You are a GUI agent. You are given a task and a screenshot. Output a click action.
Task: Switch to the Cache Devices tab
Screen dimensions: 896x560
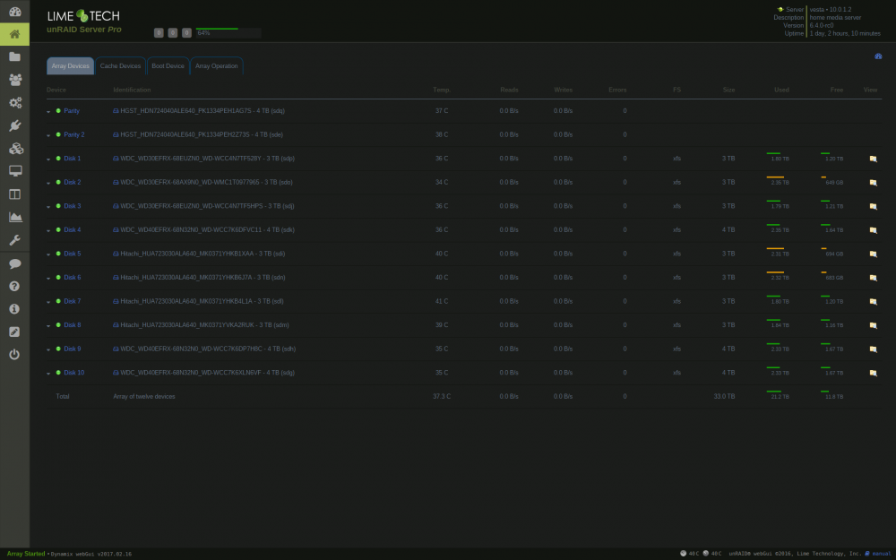tap(120, 65)
